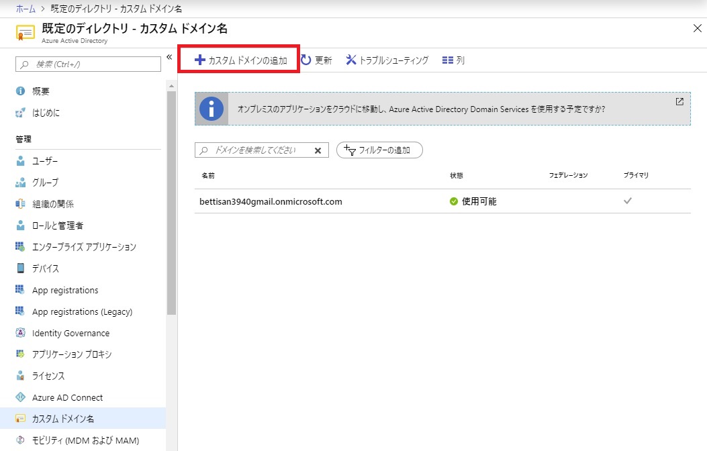Click the 概要 info icon in sidebar
Screen dimensions: 707x451
pos(20,91)
